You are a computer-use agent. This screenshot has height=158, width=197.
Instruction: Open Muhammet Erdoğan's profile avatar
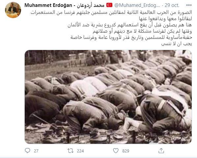pos(13,10)
